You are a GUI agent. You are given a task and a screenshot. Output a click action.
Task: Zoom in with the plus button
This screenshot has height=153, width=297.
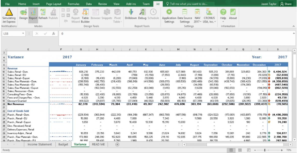[282, 150]
